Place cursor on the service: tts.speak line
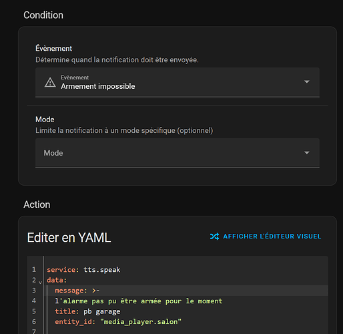 [83, 270]
